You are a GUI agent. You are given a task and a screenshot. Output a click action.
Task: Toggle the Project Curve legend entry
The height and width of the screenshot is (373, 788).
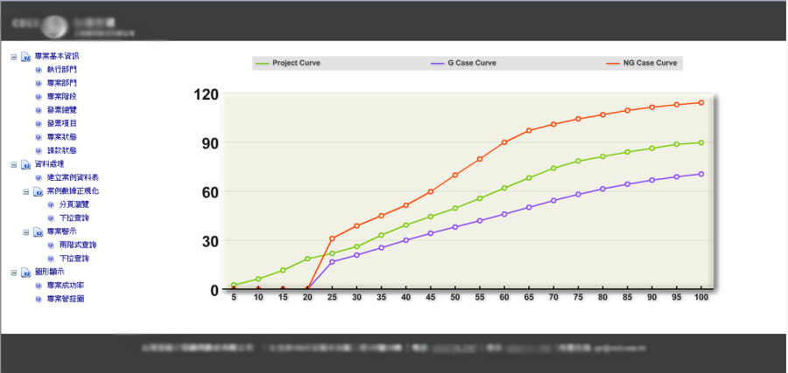(296, 64)
